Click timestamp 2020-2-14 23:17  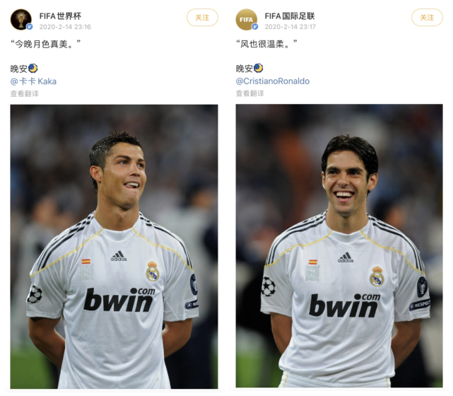[290, 27]
